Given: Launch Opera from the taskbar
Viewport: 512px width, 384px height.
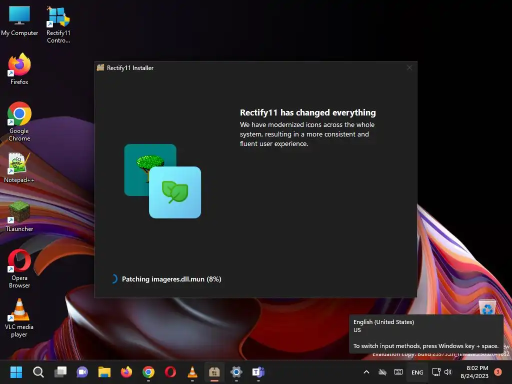Looking at the screenshot, I should pos(170,372).
